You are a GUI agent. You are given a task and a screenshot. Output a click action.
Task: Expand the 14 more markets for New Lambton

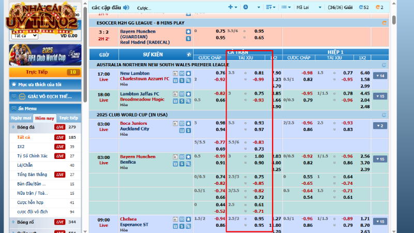[x=380, y=76]
